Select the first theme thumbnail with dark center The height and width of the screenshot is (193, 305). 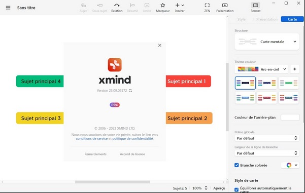245,83
